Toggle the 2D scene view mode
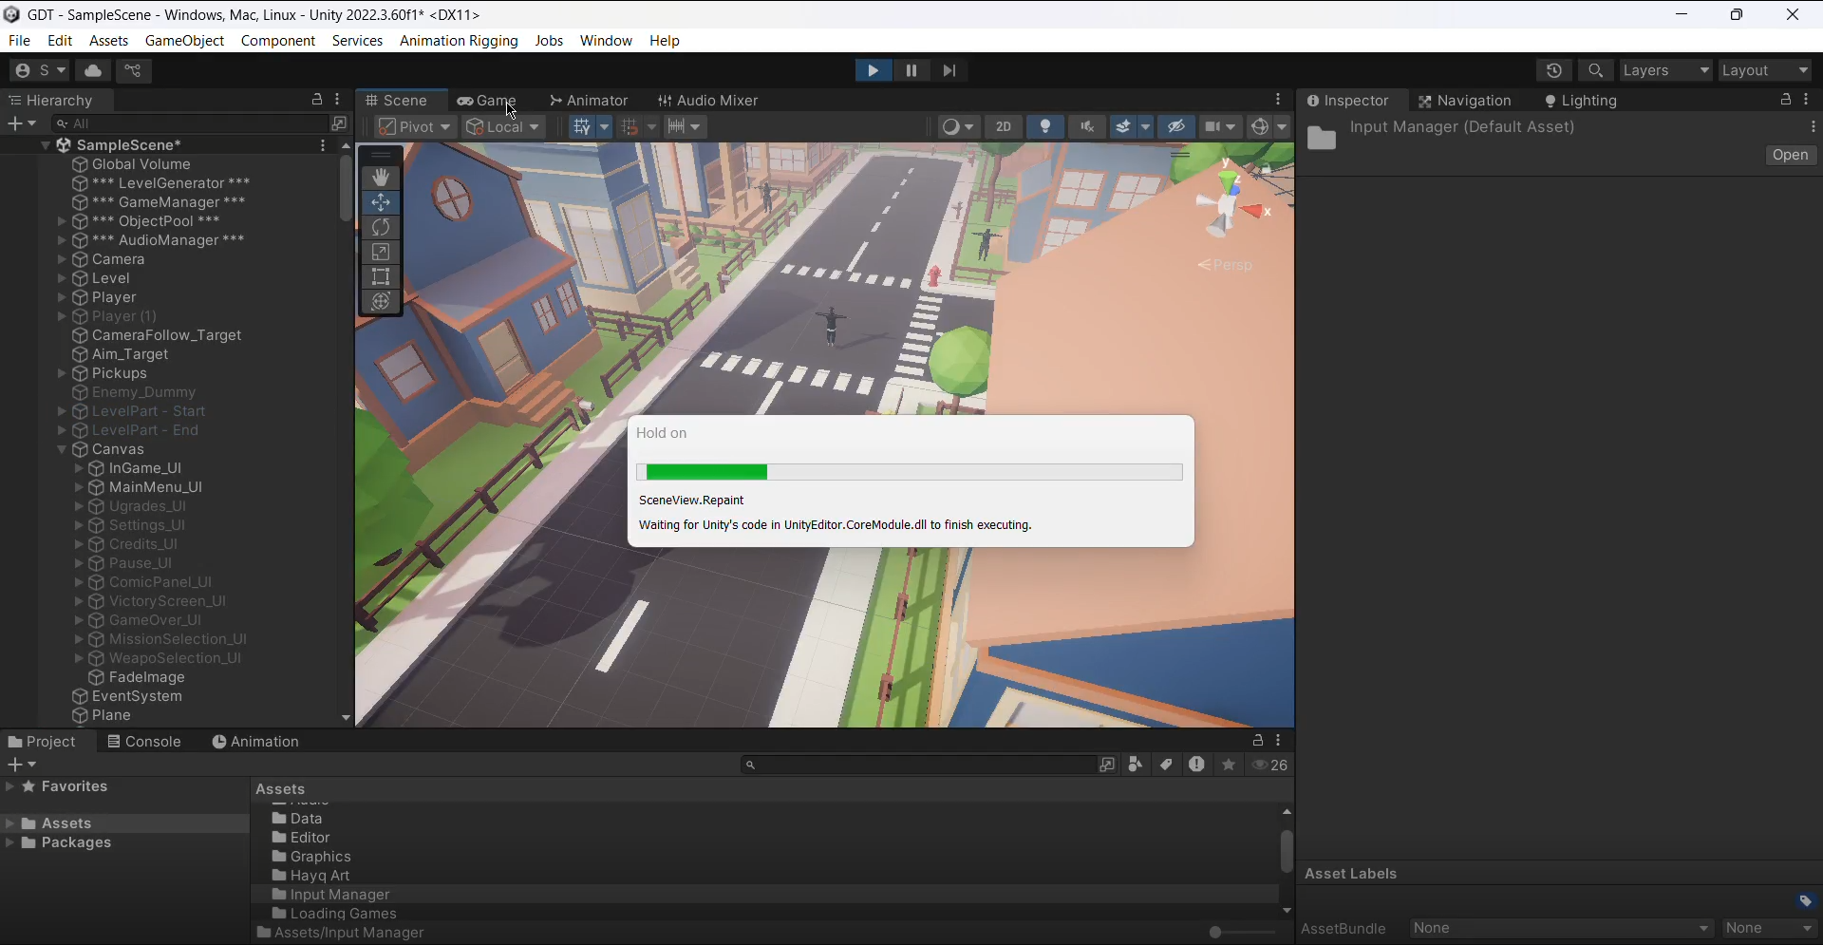This screenshot has height=945, width=1823. (x=1004, y=126)
